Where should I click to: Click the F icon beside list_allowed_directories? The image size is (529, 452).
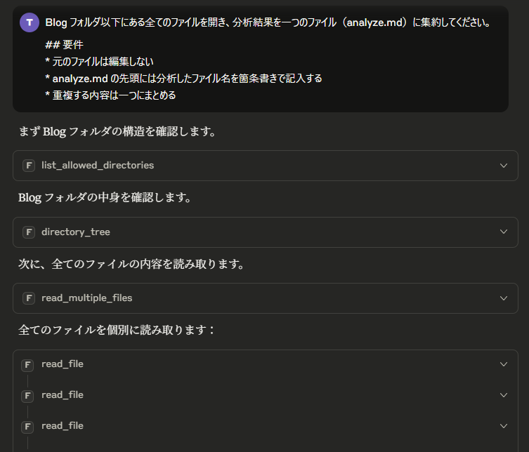click(x=29, y=166)
